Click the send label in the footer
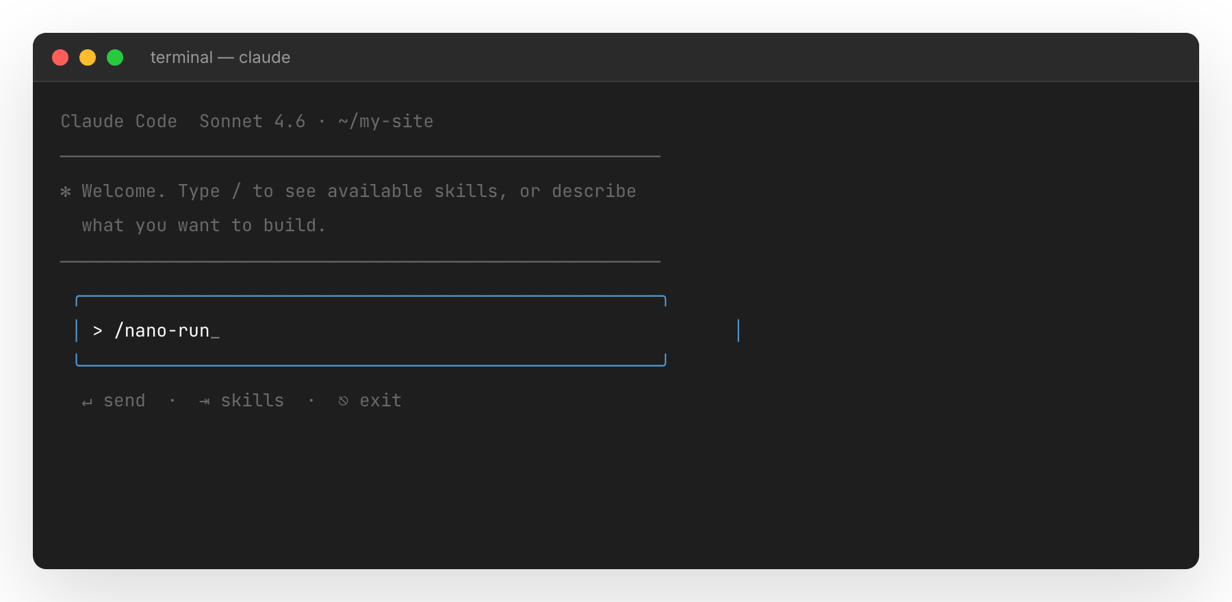1232x602 pixels. click(x=124, y=400)
